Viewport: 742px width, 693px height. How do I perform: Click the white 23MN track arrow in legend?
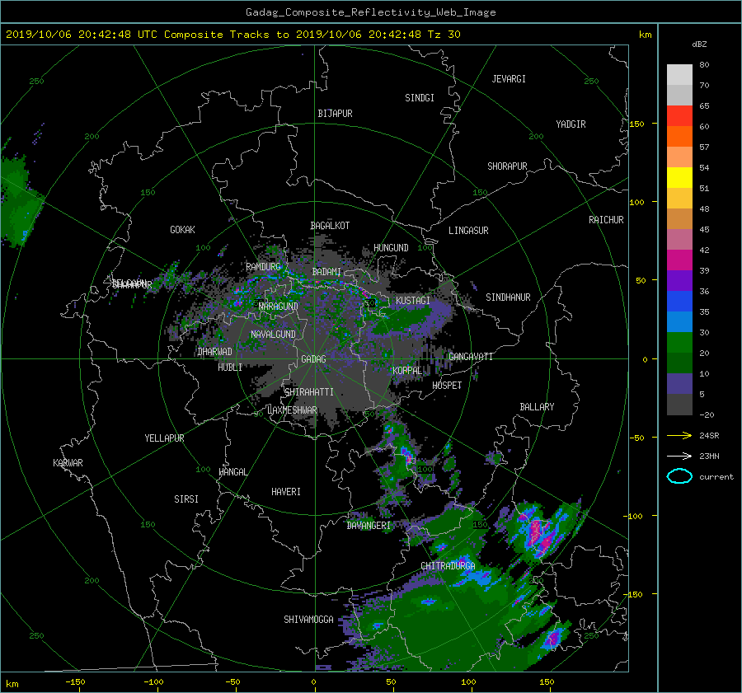point(679,456)
